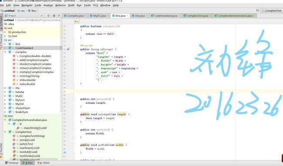Open the VCS menu

click(95, 5)
